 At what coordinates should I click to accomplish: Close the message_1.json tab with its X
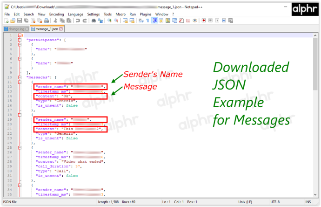click(x=61, y=29)
